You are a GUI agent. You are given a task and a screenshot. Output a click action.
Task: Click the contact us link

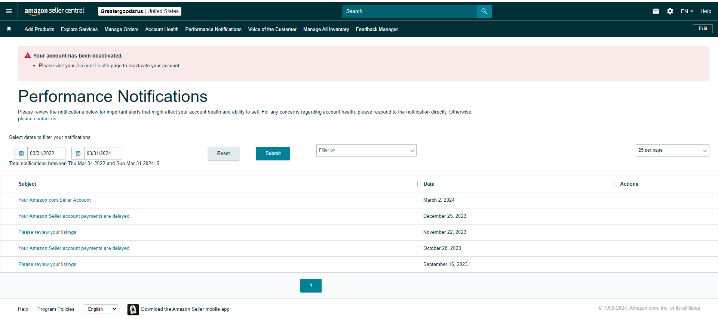coord(45,119)
